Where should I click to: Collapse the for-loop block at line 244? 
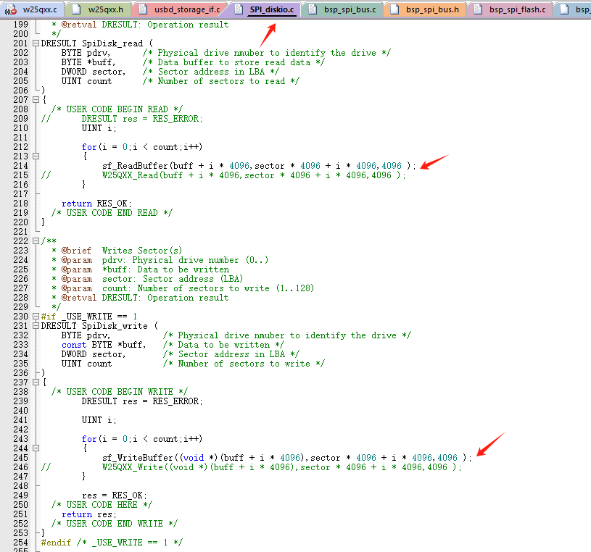click(36, 448)
